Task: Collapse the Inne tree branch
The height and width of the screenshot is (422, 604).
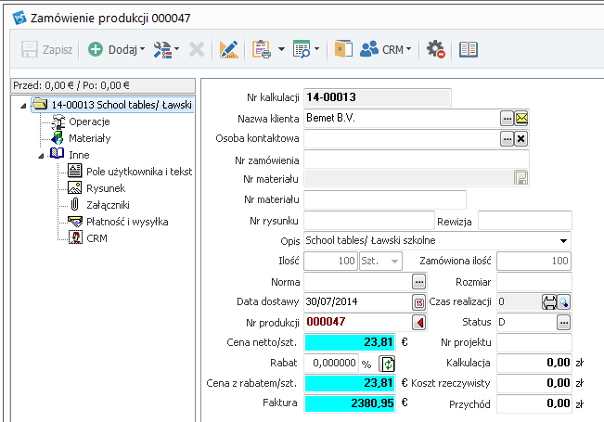Action: point(41,156)
